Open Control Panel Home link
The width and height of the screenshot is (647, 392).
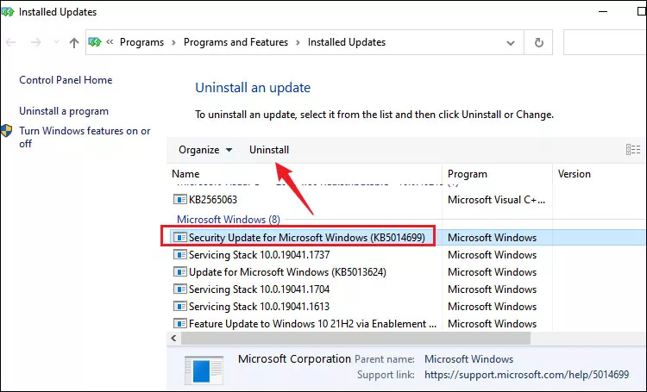66,80
